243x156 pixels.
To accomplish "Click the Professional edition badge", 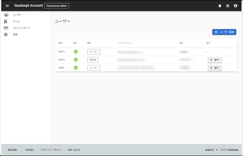I will (57, 6).
